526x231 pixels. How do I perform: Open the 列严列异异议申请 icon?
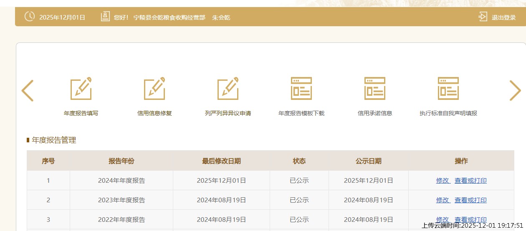(x=228, y=89)
